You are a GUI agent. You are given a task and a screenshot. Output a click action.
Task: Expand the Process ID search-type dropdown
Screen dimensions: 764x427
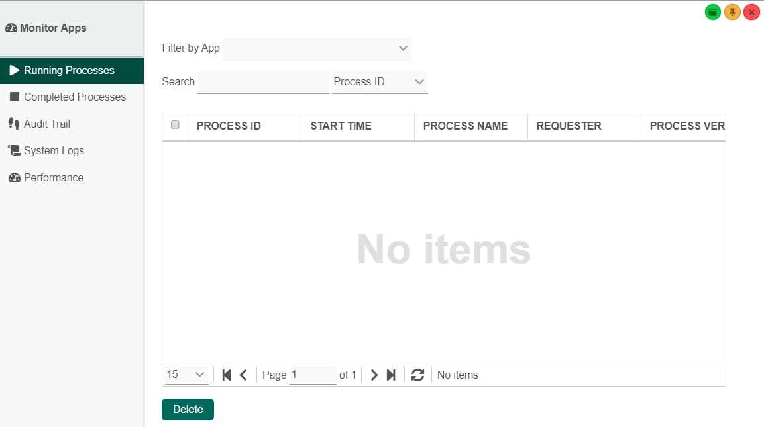[380, 82]
